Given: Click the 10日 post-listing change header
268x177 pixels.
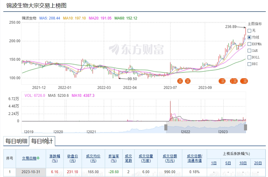Looking at the screenshot, I should 243,163.
